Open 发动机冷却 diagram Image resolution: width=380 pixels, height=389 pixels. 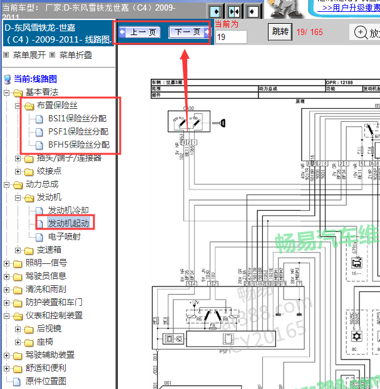(x=68, y=210)
